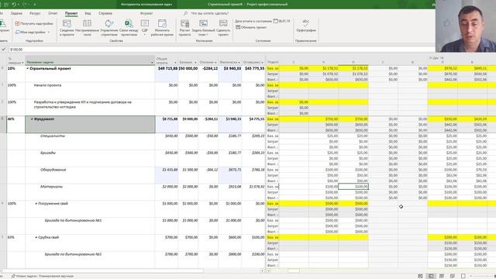
Task: Click Update Project (Обновить проект)
Action: tap(251, 28)
